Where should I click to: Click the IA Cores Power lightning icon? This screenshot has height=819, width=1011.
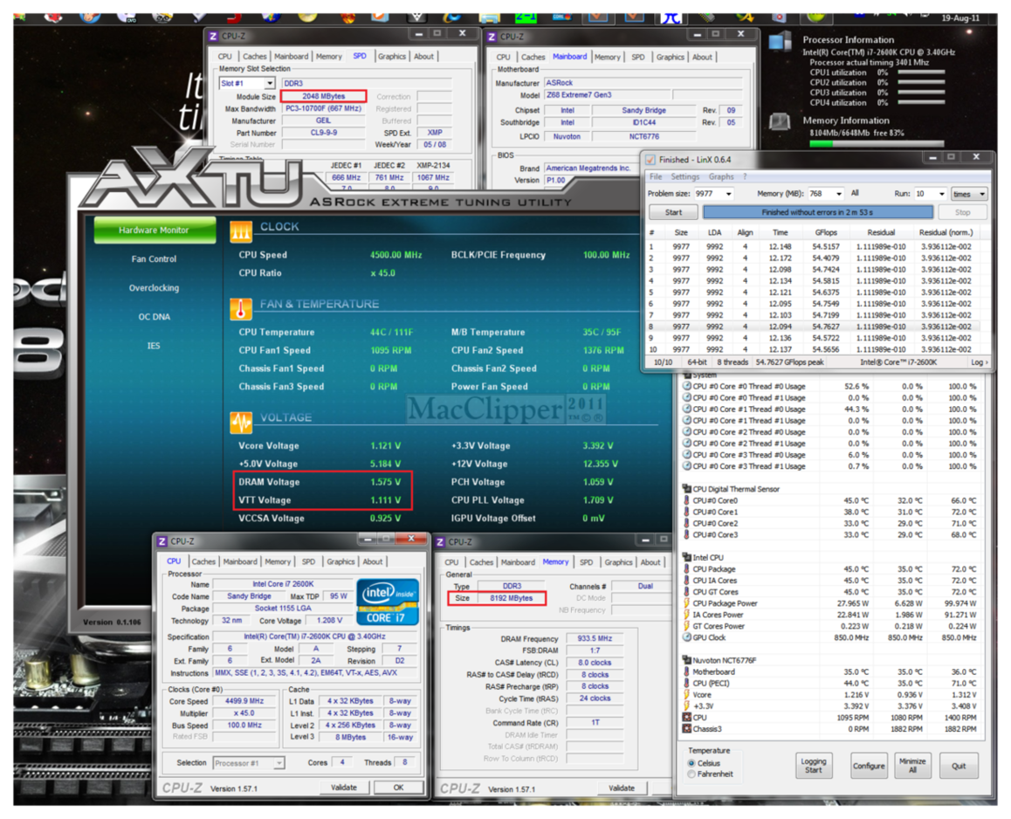tap(687, 615)
